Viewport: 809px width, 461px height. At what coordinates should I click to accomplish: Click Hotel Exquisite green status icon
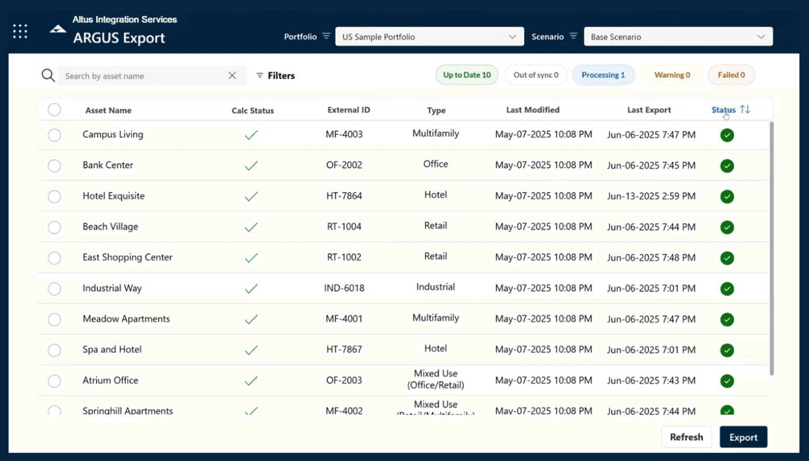pyautogui.click(x=727, y=196)
